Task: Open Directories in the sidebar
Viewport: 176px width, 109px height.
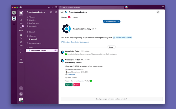Action: [x=33, y=26]
